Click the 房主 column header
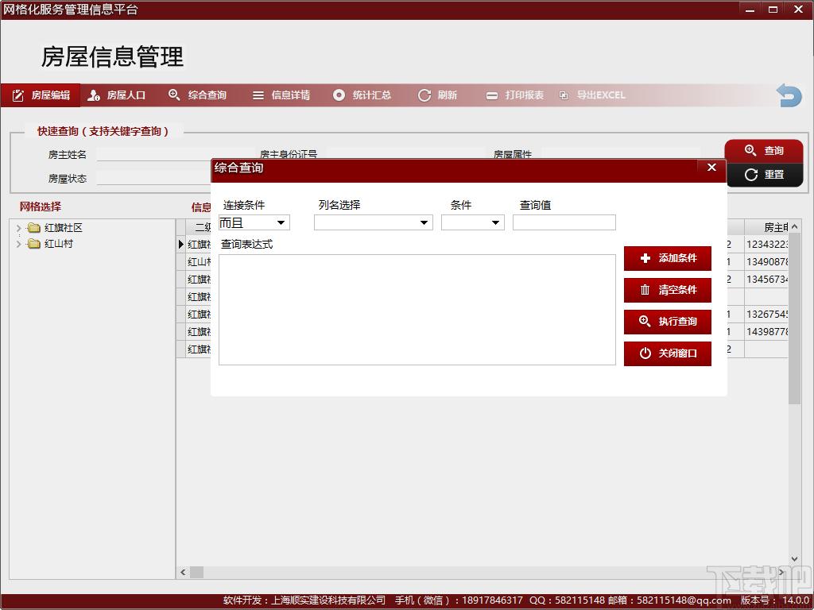This screenshot has width=814, height=610. click(x=767, y=227)
